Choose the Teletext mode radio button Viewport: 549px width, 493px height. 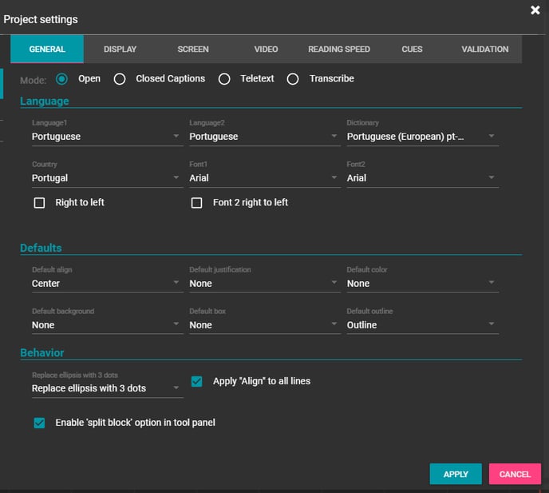[x=224, y=79]
